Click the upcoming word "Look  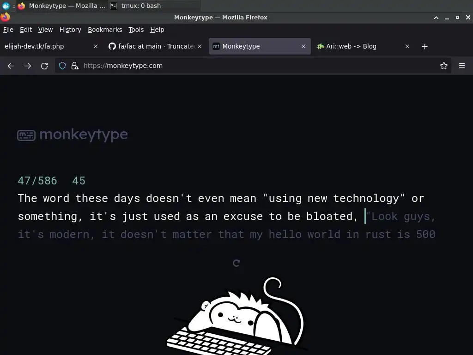[x=382, y=216]
